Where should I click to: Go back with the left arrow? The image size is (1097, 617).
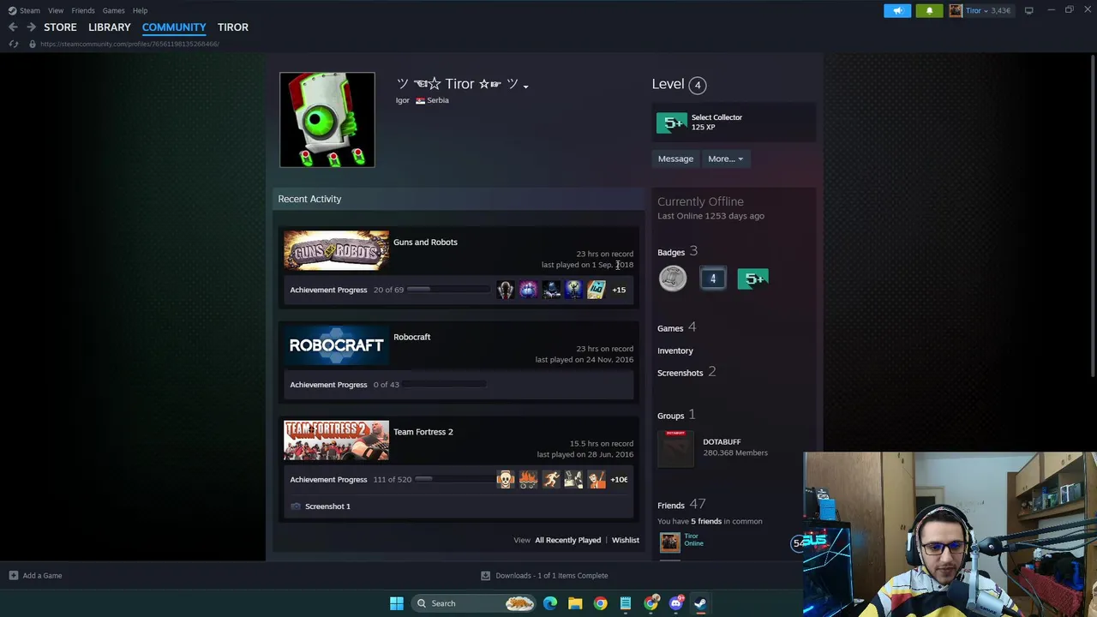point(13,27)
